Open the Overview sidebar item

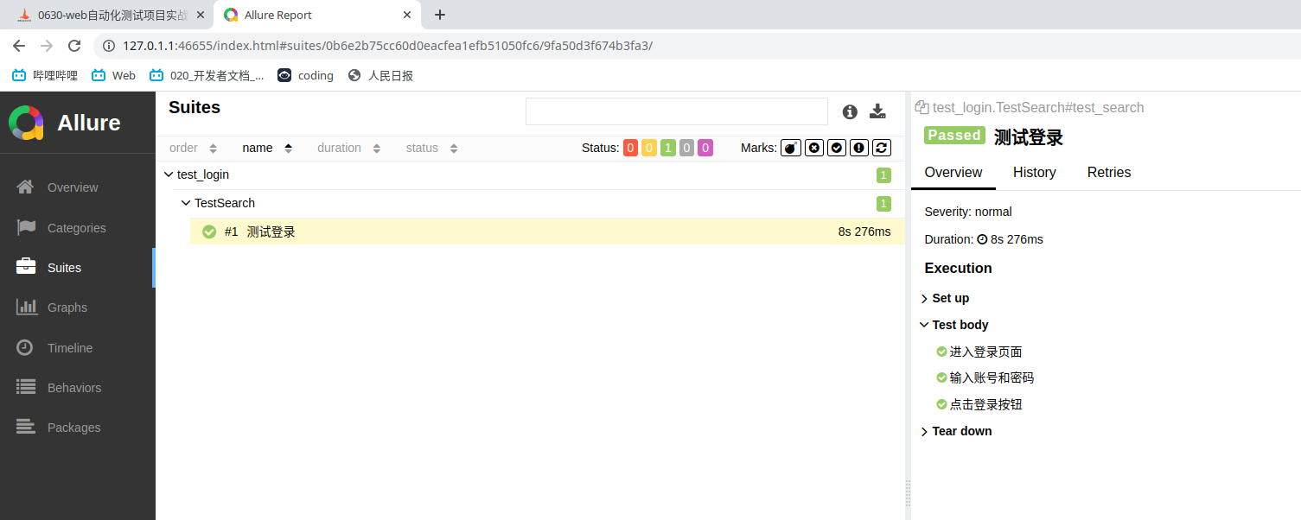pos(73,187)
